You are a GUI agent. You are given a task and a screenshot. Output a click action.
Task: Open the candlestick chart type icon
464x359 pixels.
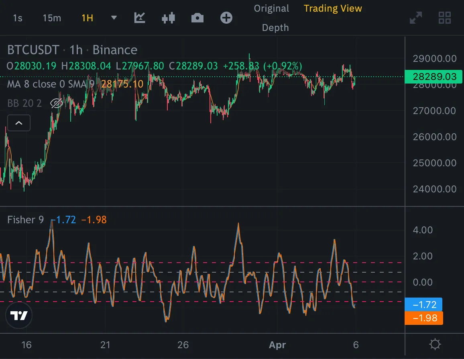coord(168,18)
